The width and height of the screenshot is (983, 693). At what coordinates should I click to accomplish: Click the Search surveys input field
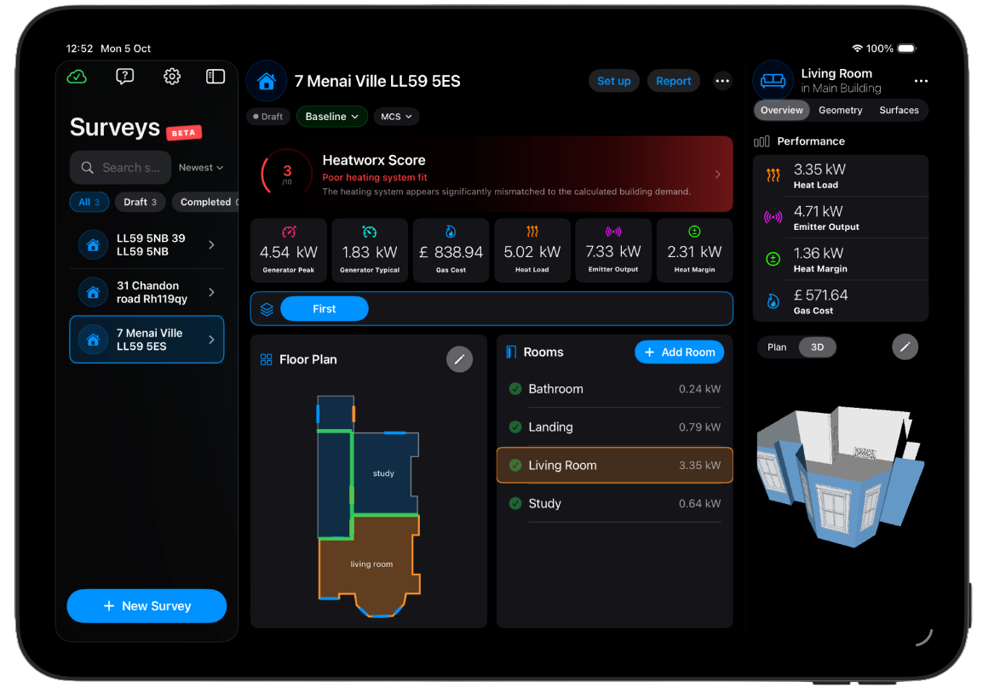pyautogui.click(x=120, y=168)
